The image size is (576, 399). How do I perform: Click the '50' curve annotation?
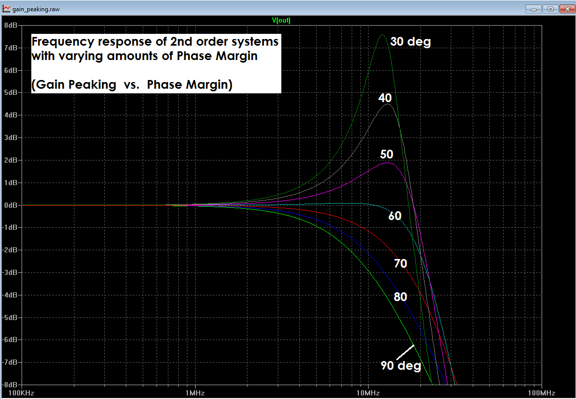tap(387, 154)
